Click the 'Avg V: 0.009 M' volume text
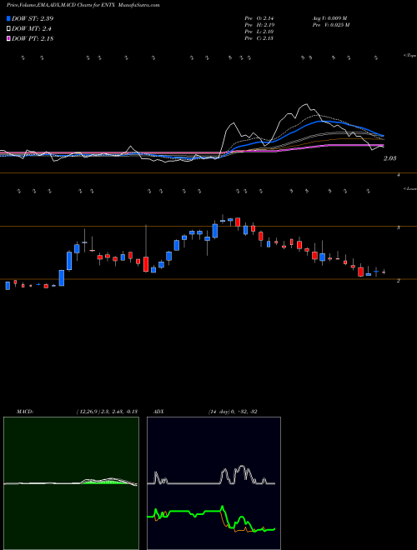 pos(329,18)
